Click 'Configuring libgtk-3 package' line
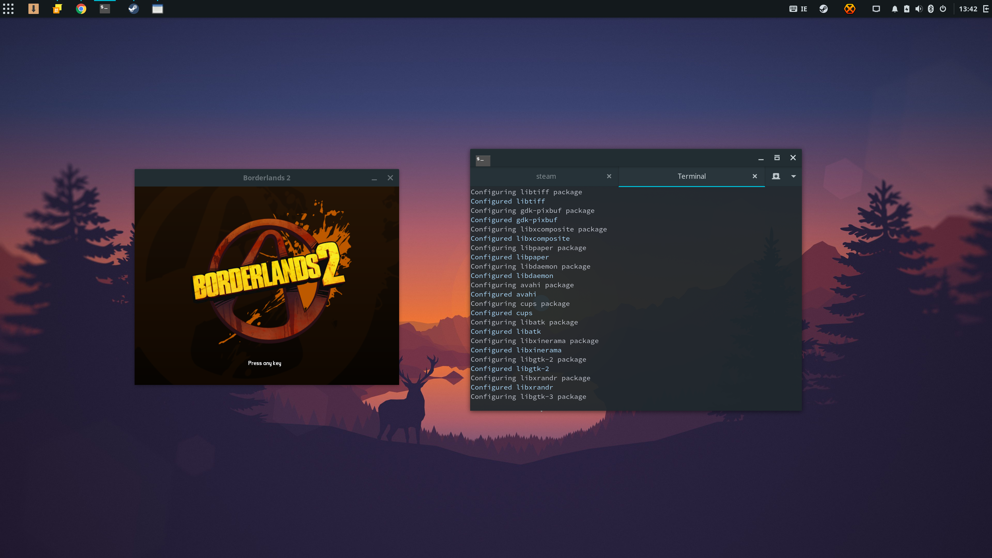The height and width of the screenshot is (558, 992). [528, 397]
